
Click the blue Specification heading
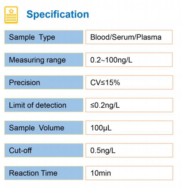tap(58, 14)
